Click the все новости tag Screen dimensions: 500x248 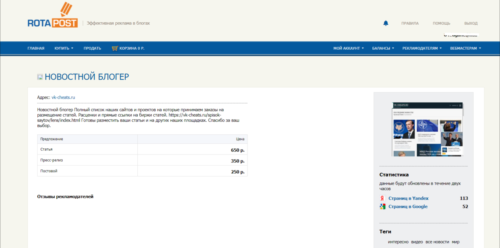tap(437, 242)
